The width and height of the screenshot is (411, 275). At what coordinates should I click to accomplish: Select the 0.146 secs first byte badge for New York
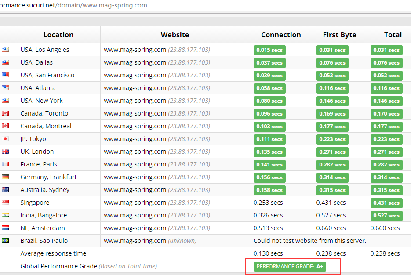tap(332, 101)
